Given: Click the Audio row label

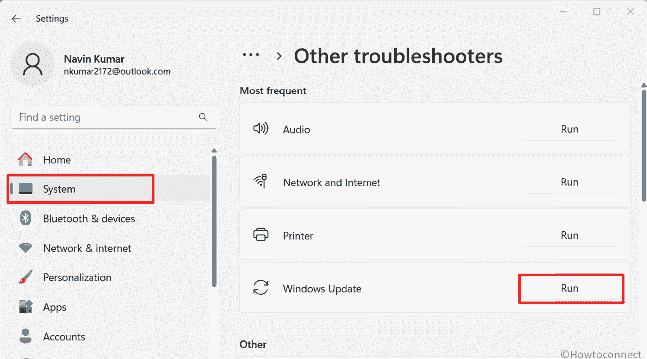Looking at the screenshot, I should 296,129.
